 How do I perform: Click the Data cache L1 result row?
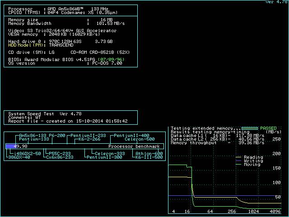click(217, 135)
